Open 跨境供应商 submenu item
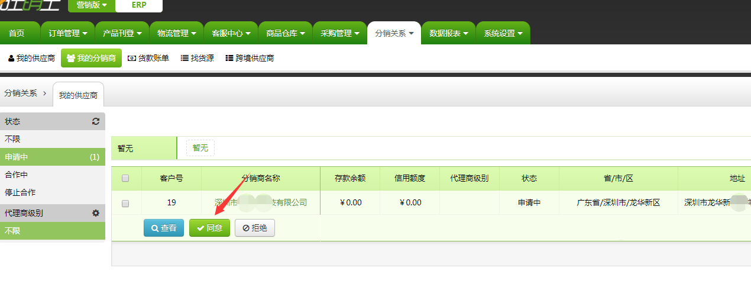Image resolution: width=751 pixels, height=287 pixels. tap(250, 59)
